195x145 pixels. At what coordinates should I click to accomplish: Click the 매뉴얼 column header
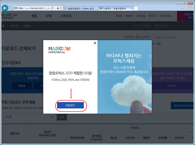[114, 138]
